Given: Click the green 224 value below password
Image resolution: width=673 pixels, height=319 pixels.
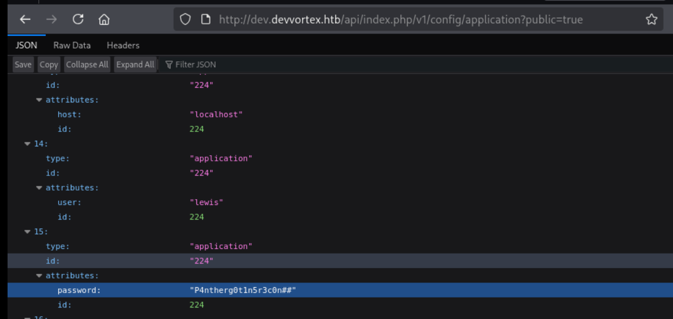Looking at the screenshot, I should 197,305.
